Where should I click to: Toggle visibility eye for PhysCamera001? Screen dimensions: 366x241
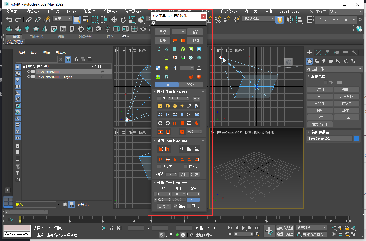point(28,72)
